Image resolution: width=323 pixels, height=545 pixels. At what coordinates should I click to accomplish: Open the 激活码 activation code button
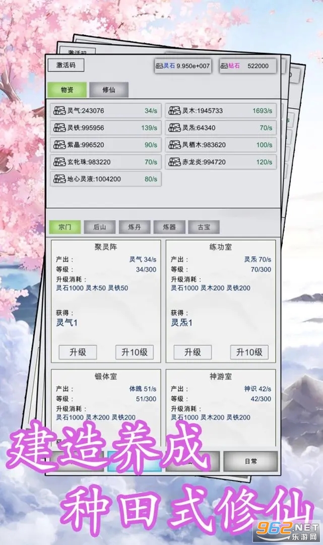66,65
